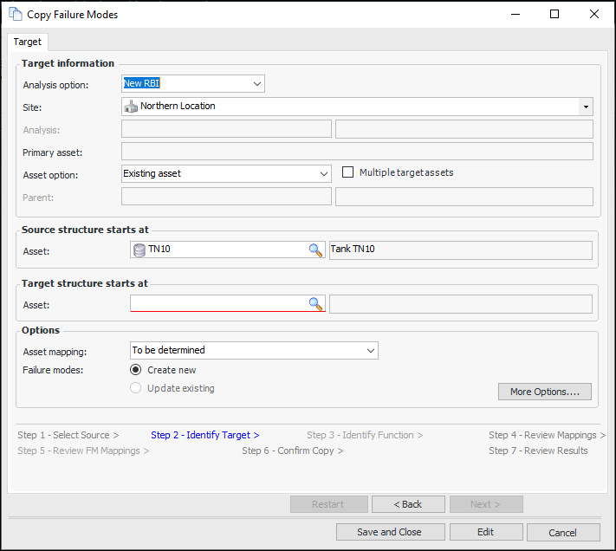Click Save and Close button
616x551 pixels.
(389, 532)
